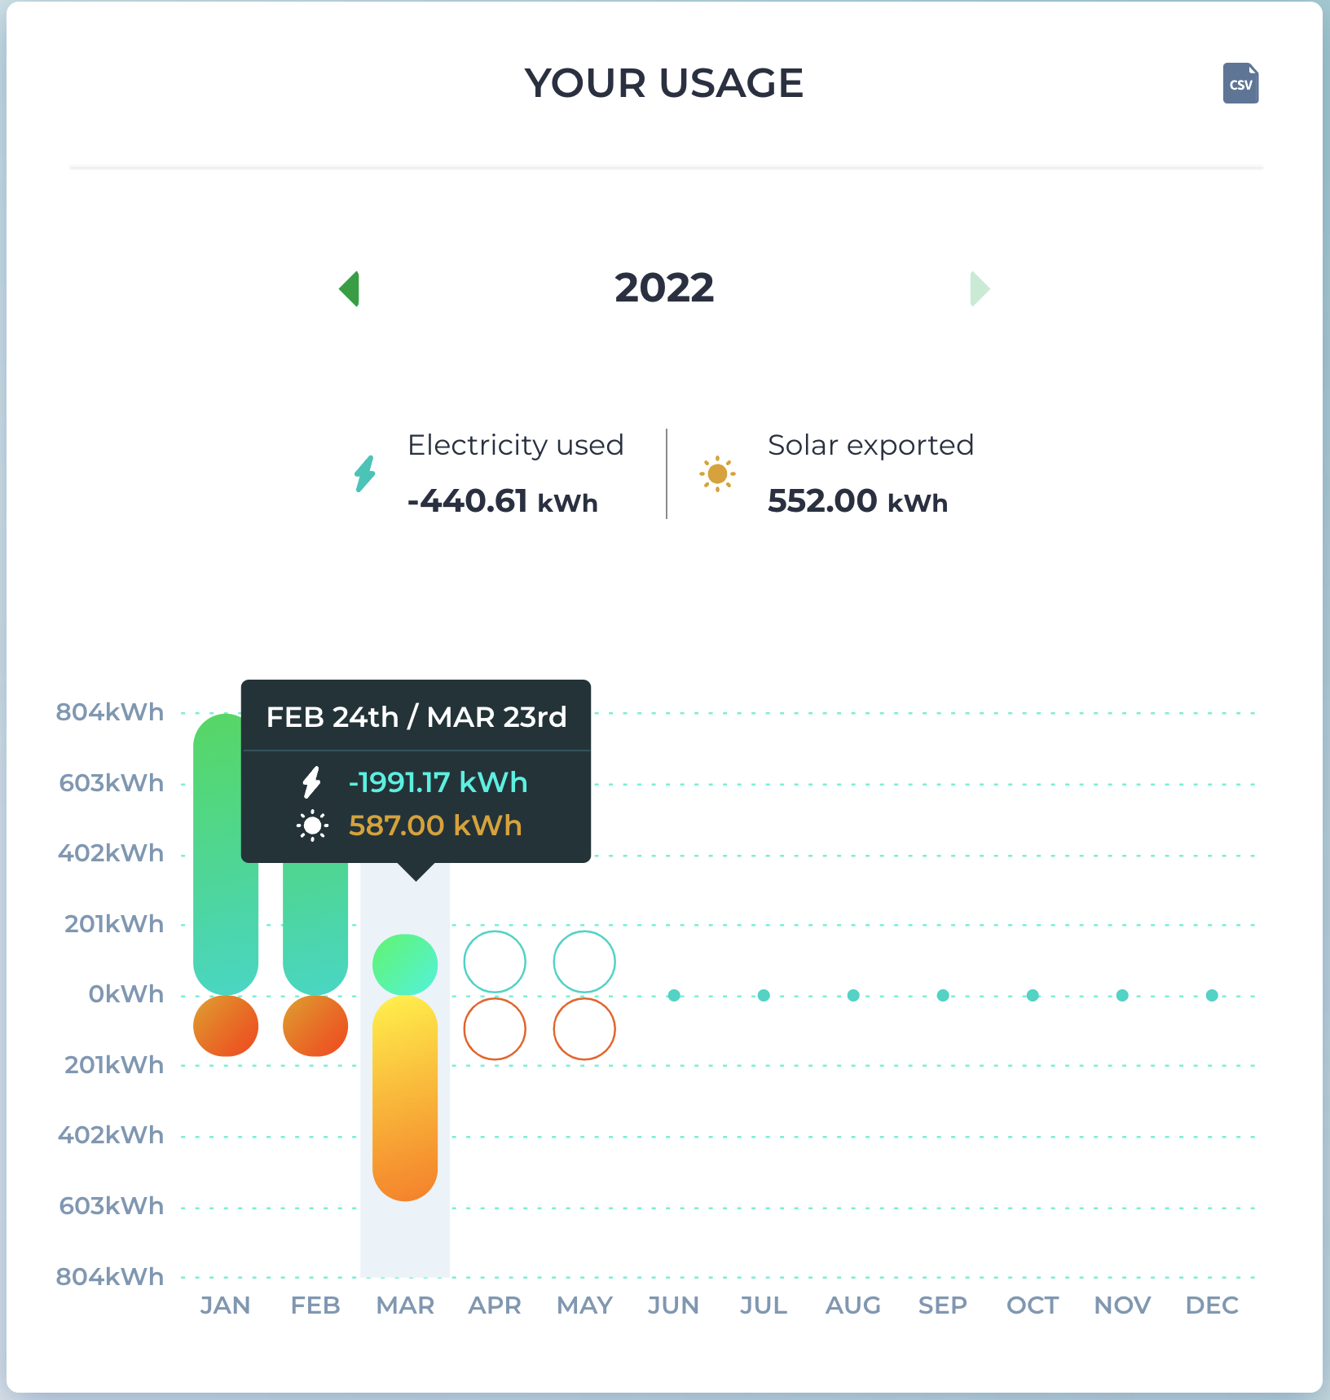Click the September data point dot
Screen dimensions: 1330x1400
coord(943,995)
